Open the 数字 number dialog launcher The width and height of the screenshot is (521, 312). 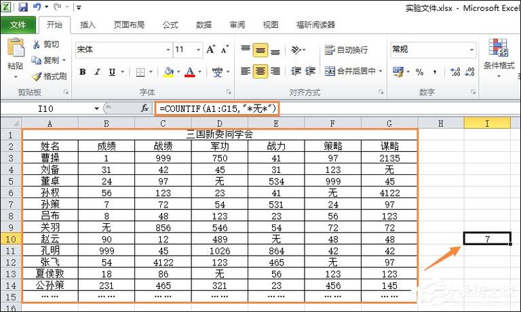(x=473, y=92)
